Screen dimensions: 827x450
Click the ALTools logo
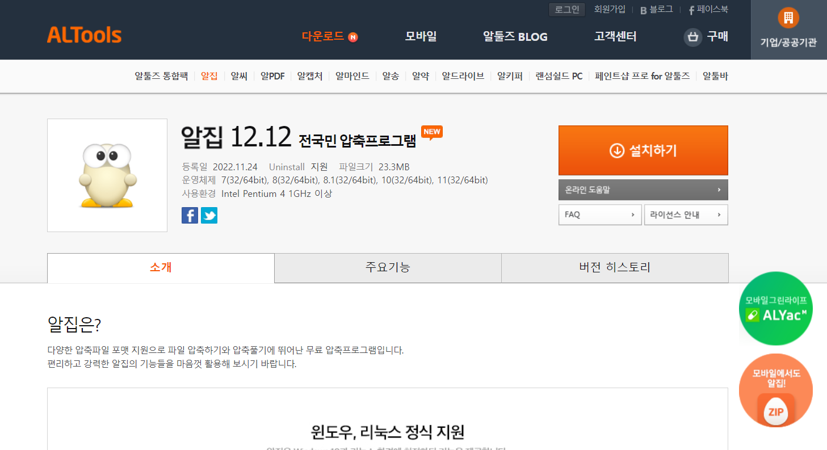point(84,35)
